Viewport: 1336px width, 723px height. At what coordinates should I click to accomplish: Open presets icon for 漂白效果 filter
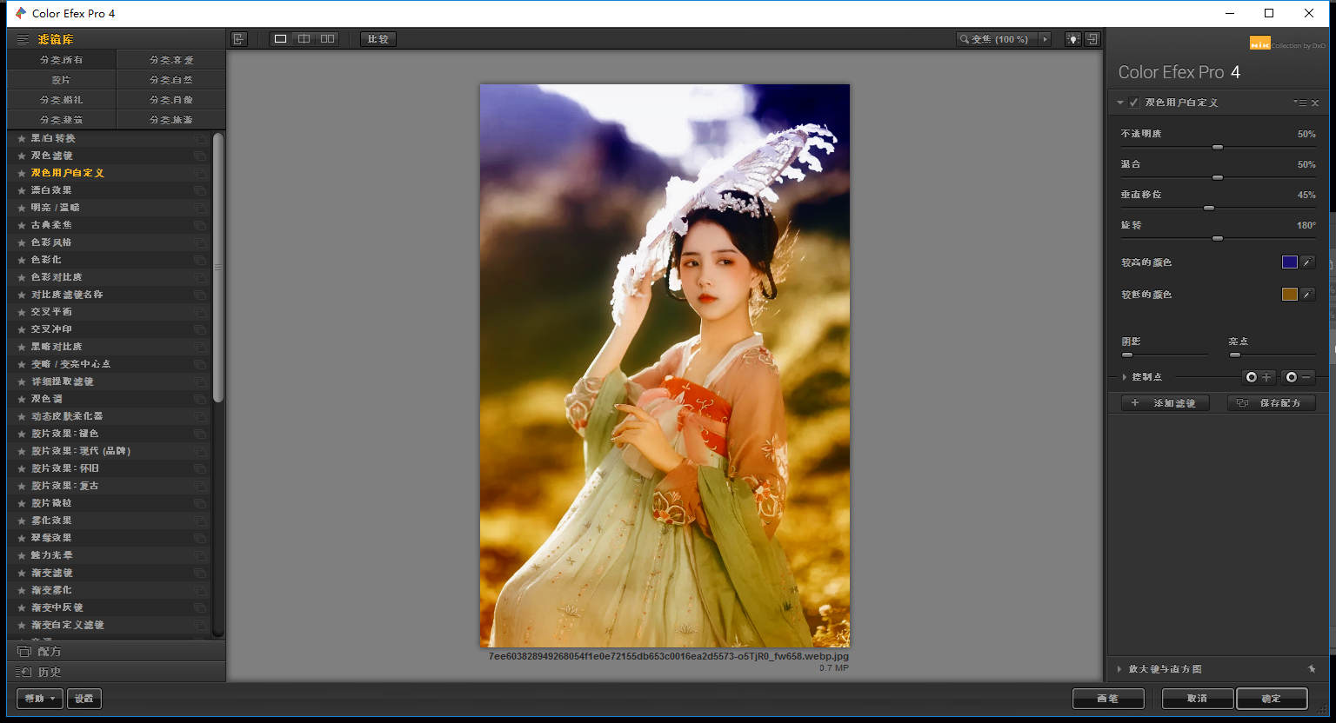click(200, 190)
